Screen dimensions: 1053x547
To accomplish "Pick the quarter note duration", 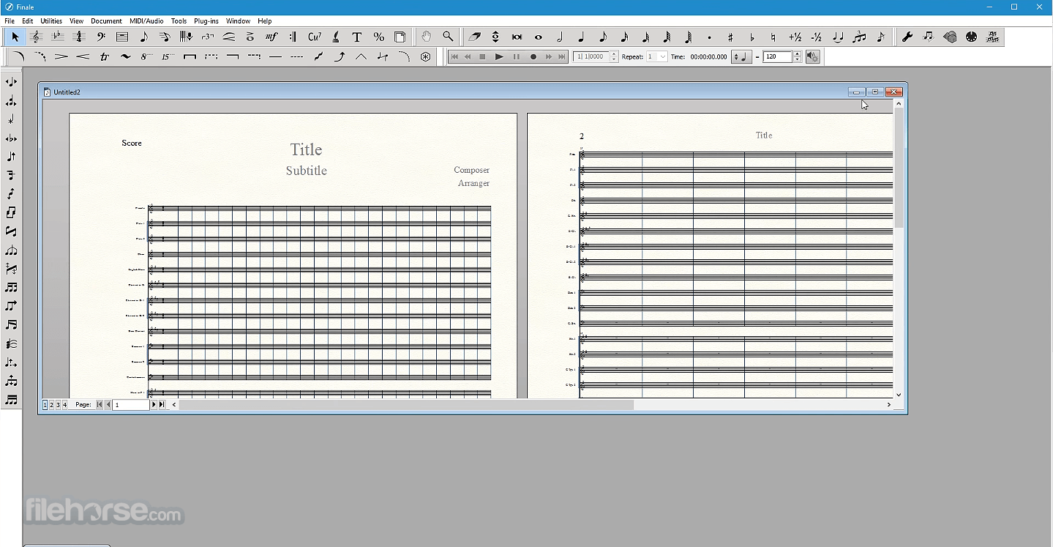I will 581,37.
